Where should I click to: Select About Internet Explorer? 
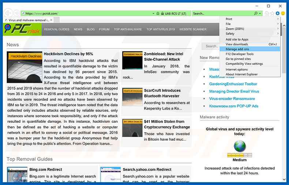250,74
